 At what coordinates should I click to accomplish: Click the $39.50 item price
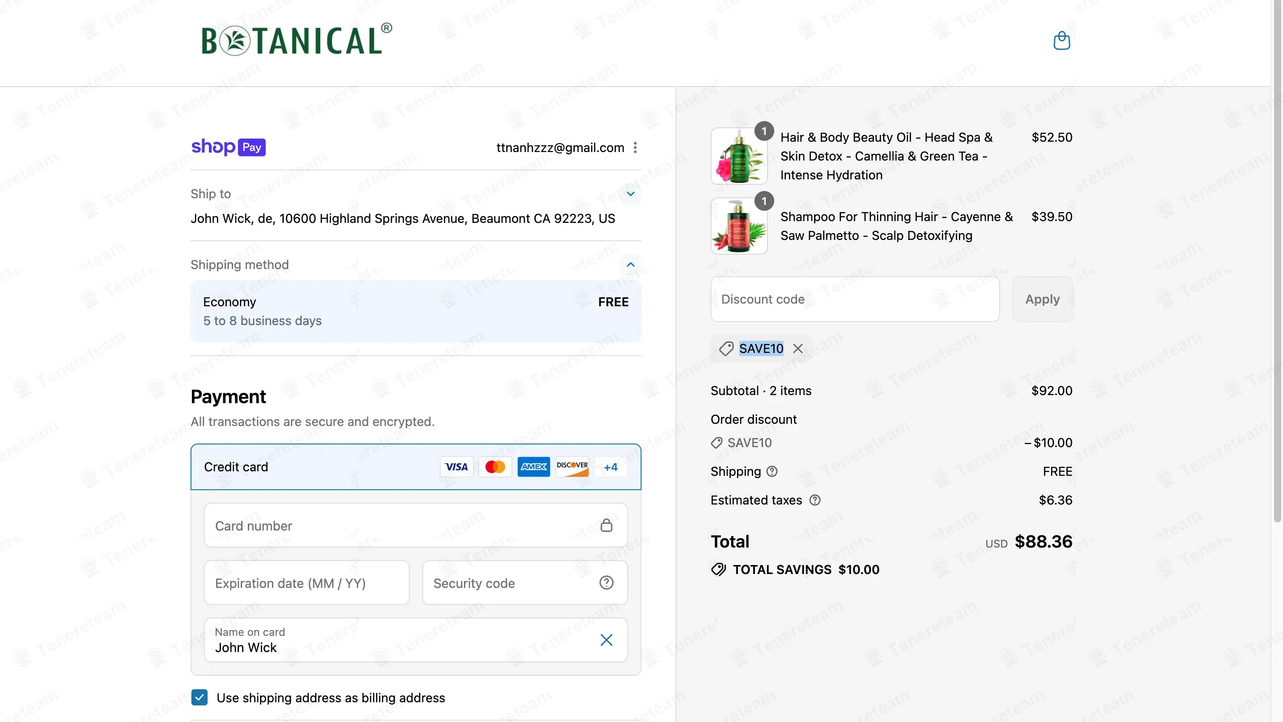click(x=1052, y=216)
